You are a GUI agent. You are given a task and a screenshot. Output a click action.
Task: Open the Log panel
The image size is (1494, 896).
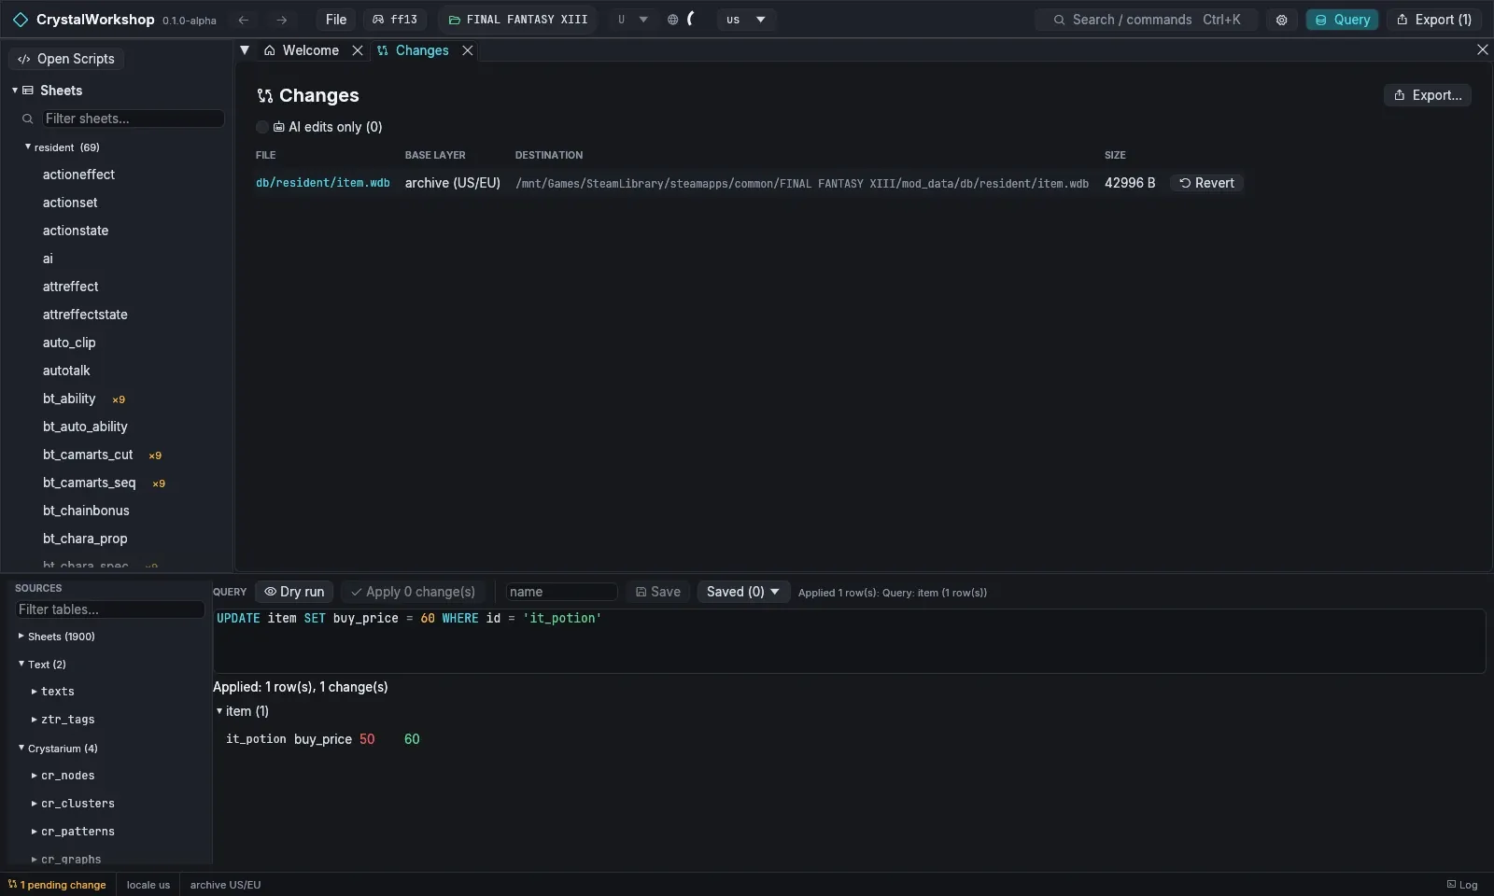[1462, 885]
